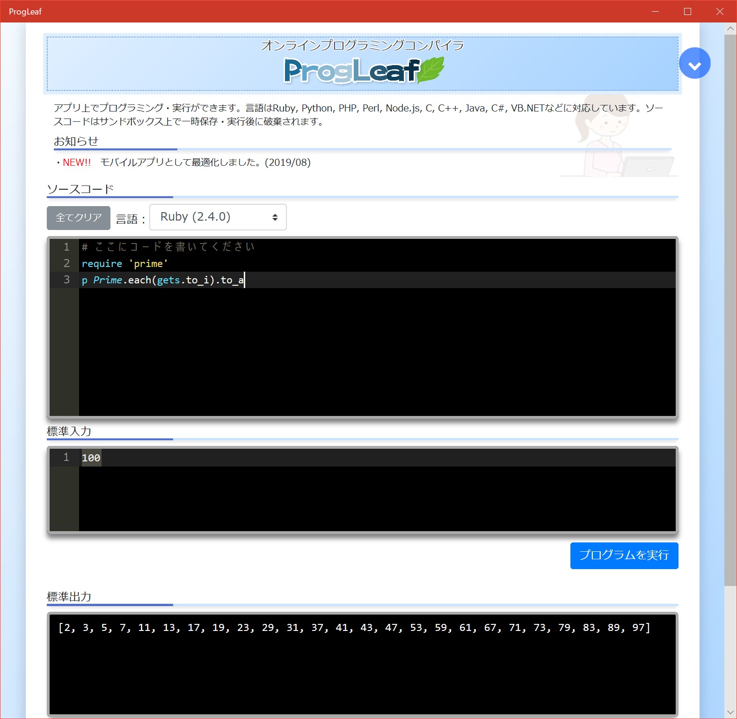Screen dimensions: 737x719
Task: Click the ソースコード section heading
Action: pos(80,189)
